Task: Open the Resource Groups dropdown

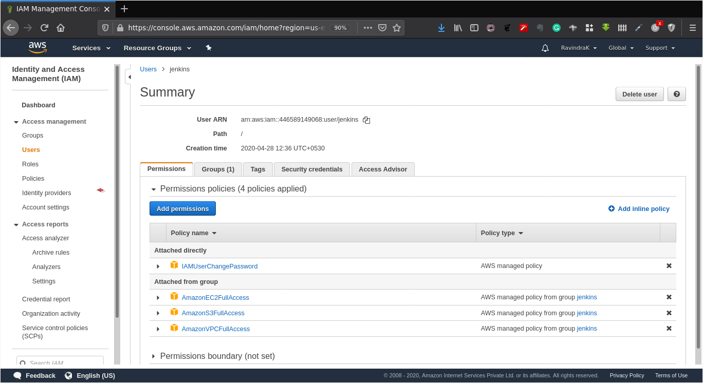Action: pos(157,48)
